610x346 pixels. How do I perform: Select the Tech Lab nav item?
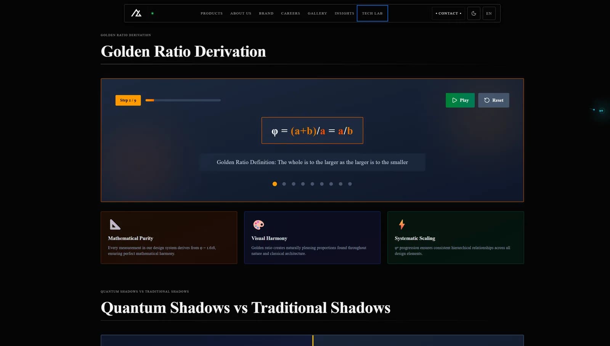click(372, 13)
